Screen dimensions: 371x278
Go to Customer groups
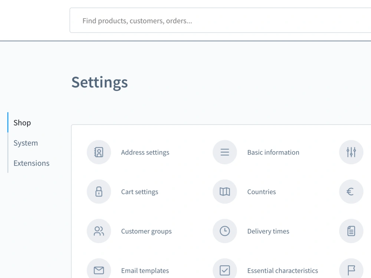146,231
